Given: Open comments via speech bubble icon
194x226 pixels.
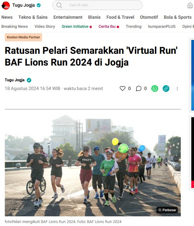Looking at the screenshot, I should [x=139, y=89].
